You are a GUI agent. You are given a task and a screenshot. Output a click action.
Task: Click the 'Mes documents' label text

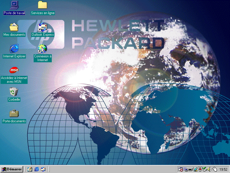[14, 35]
